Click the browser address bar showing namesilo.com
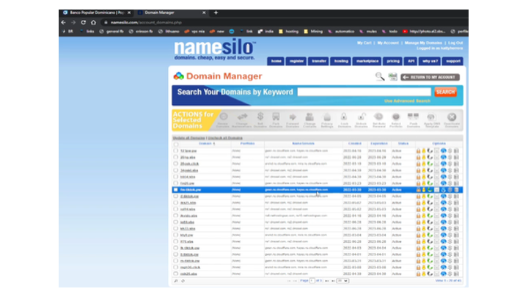Screen dimensions: 528x297 click(283, 22)
